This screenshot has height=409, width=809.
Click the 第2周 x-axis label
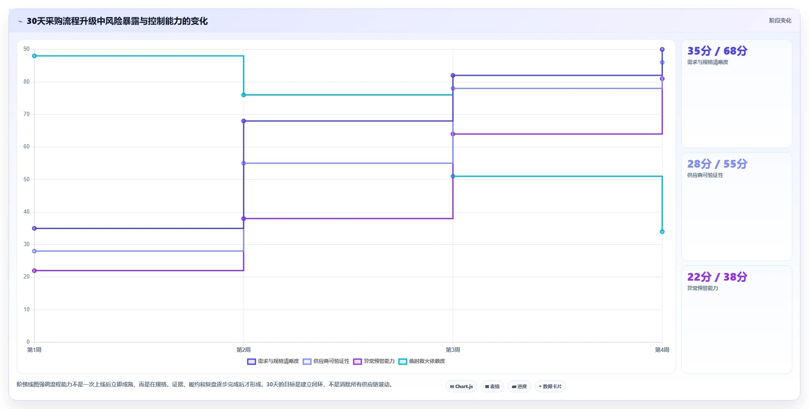(x=243, y=350)
